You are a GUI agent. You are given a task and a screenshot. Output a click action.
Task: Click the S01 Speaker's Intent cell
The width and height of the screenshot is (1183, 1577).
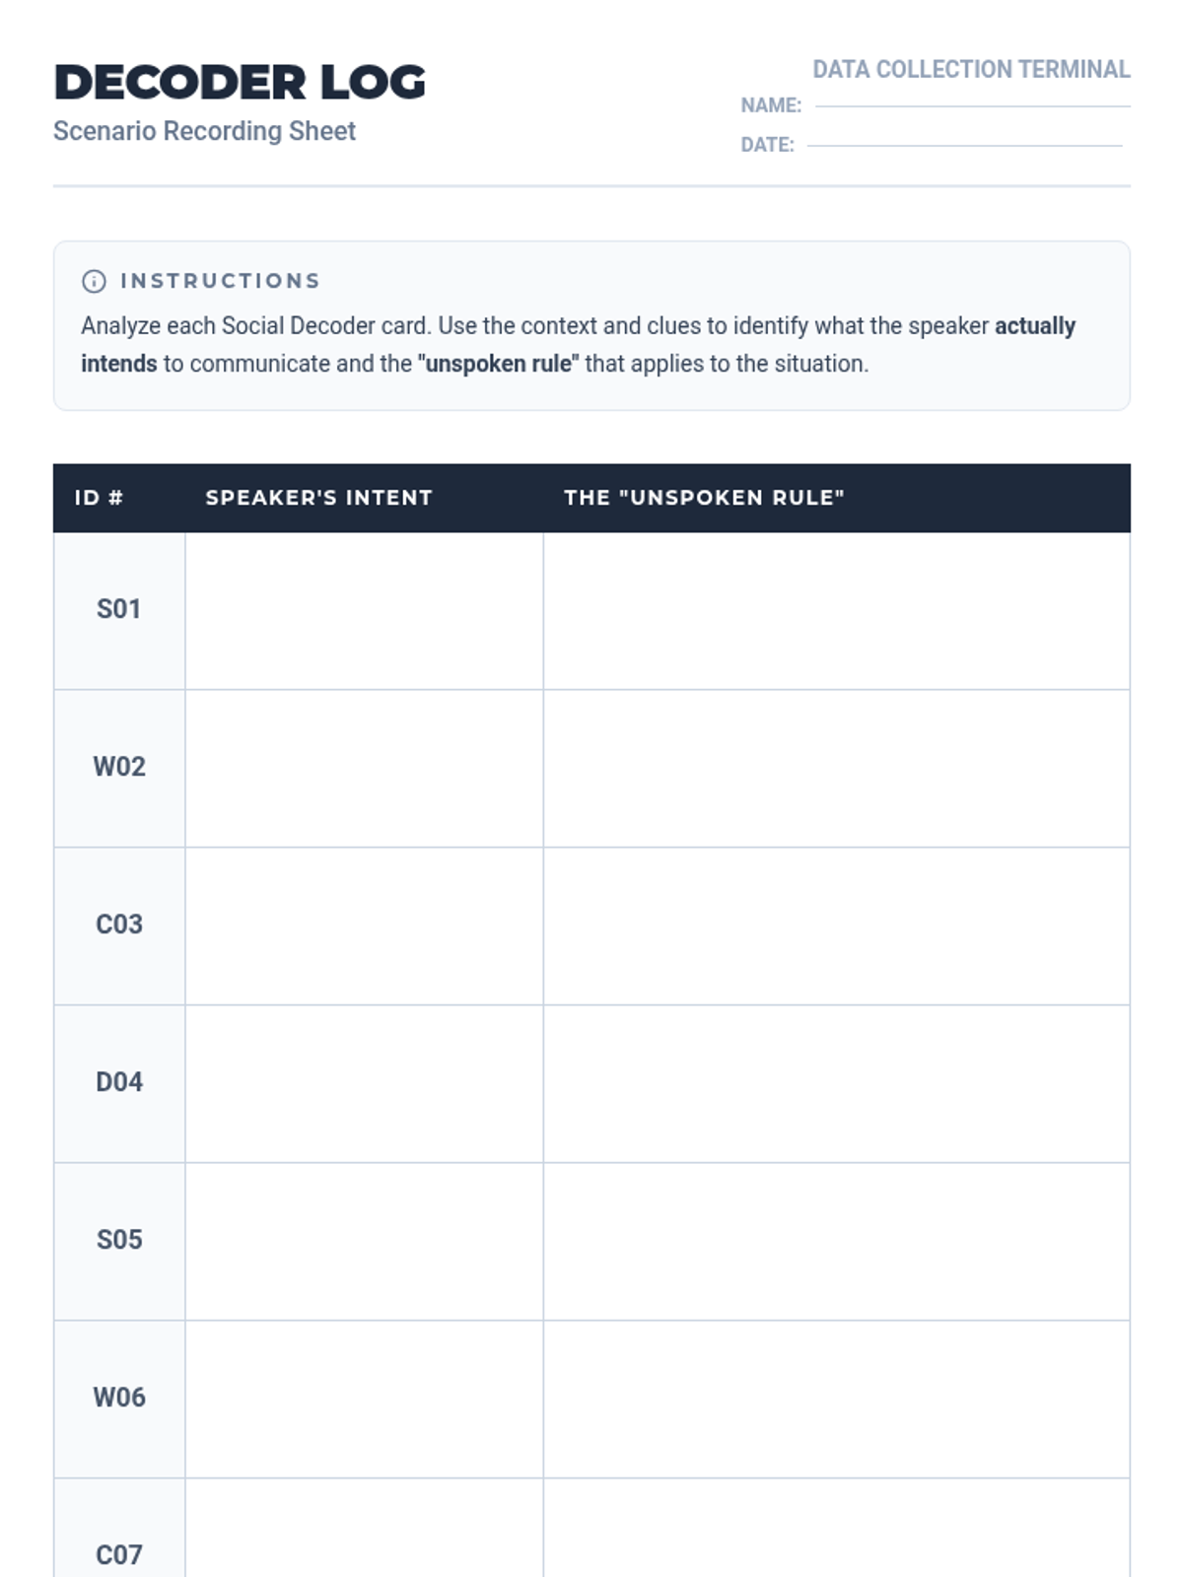[364, 611]
